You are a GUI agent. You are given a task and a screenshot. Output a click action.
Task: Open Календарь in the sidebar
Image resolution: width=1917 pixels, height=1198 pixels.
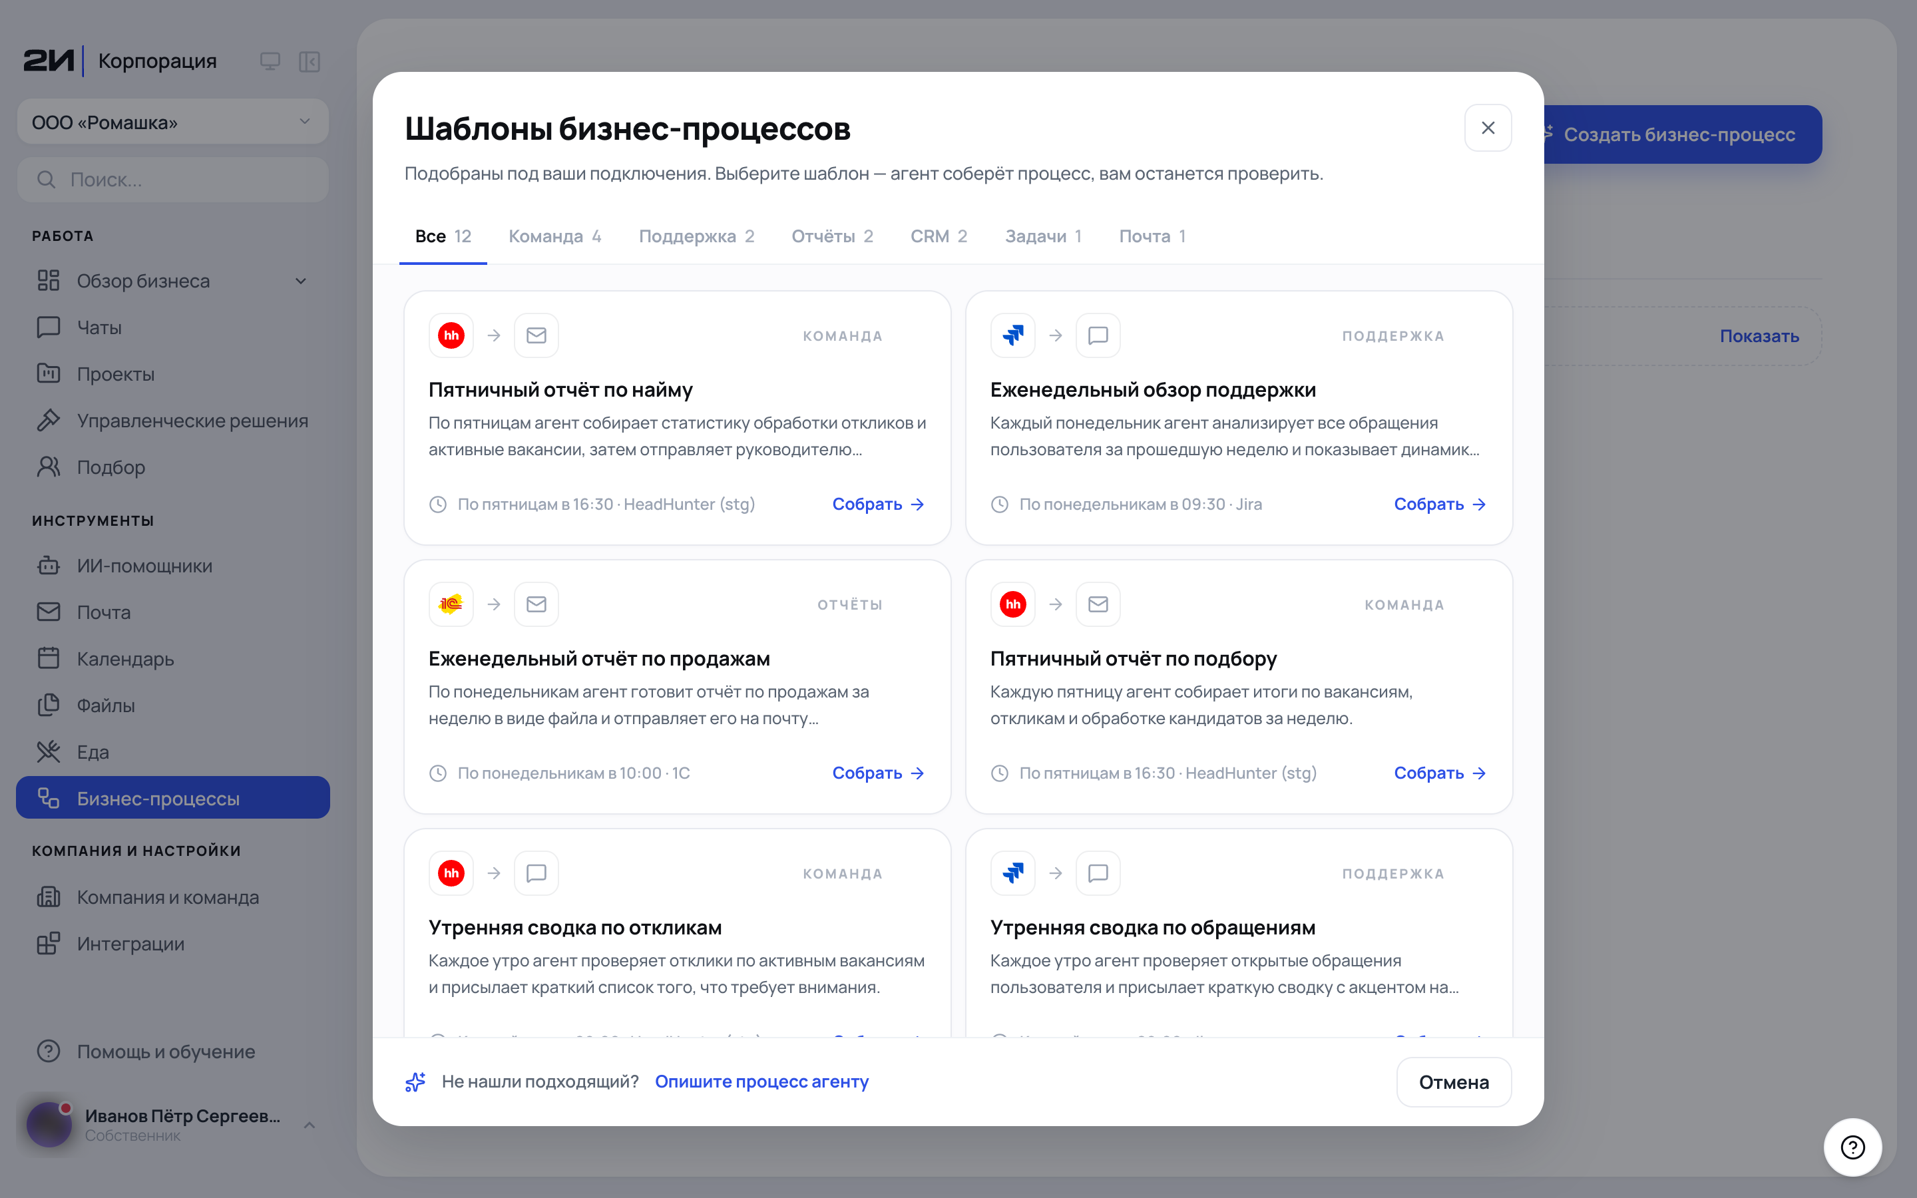click(172, 659)
